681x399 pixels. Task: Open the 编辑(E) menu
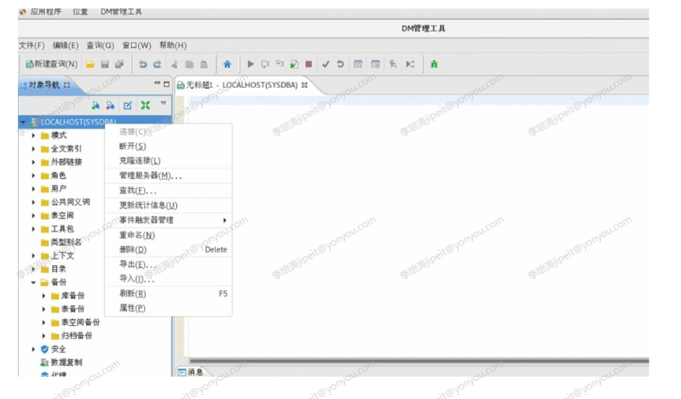[x=66, y=45]
